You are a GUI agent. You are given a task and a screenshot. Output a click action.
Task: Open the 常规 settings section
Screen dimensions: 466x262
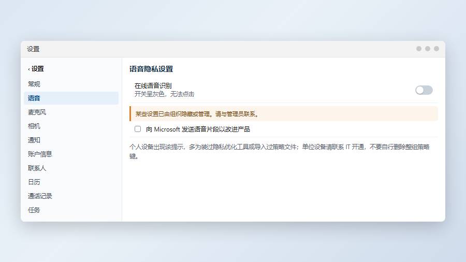point(71,84)
